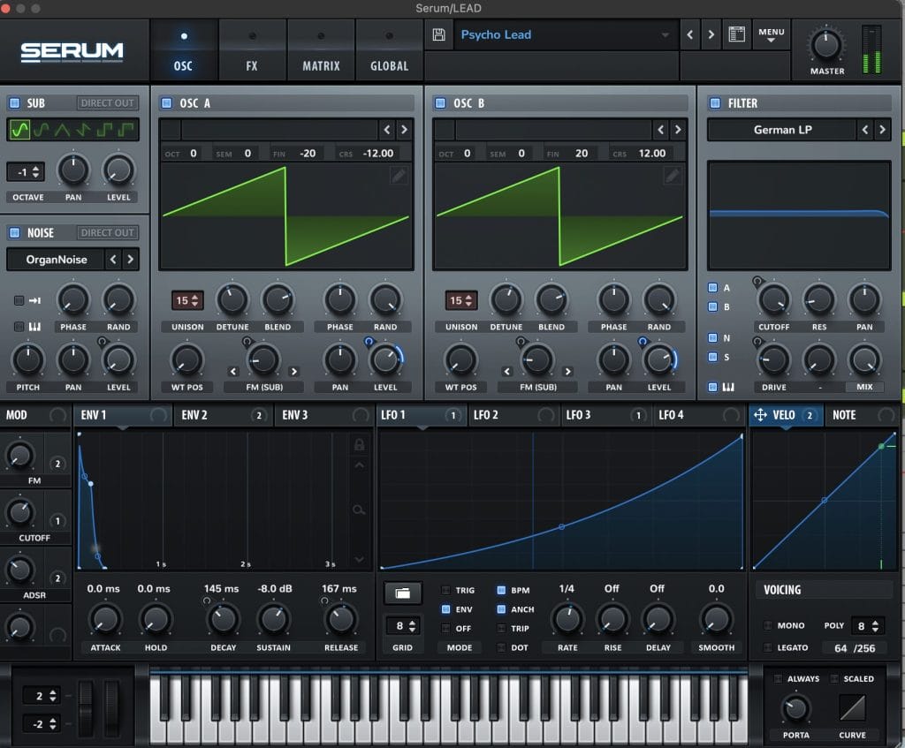Click the OSC A waveform edit pencil icon
This screenshot has width=905, height=748.
399,176
